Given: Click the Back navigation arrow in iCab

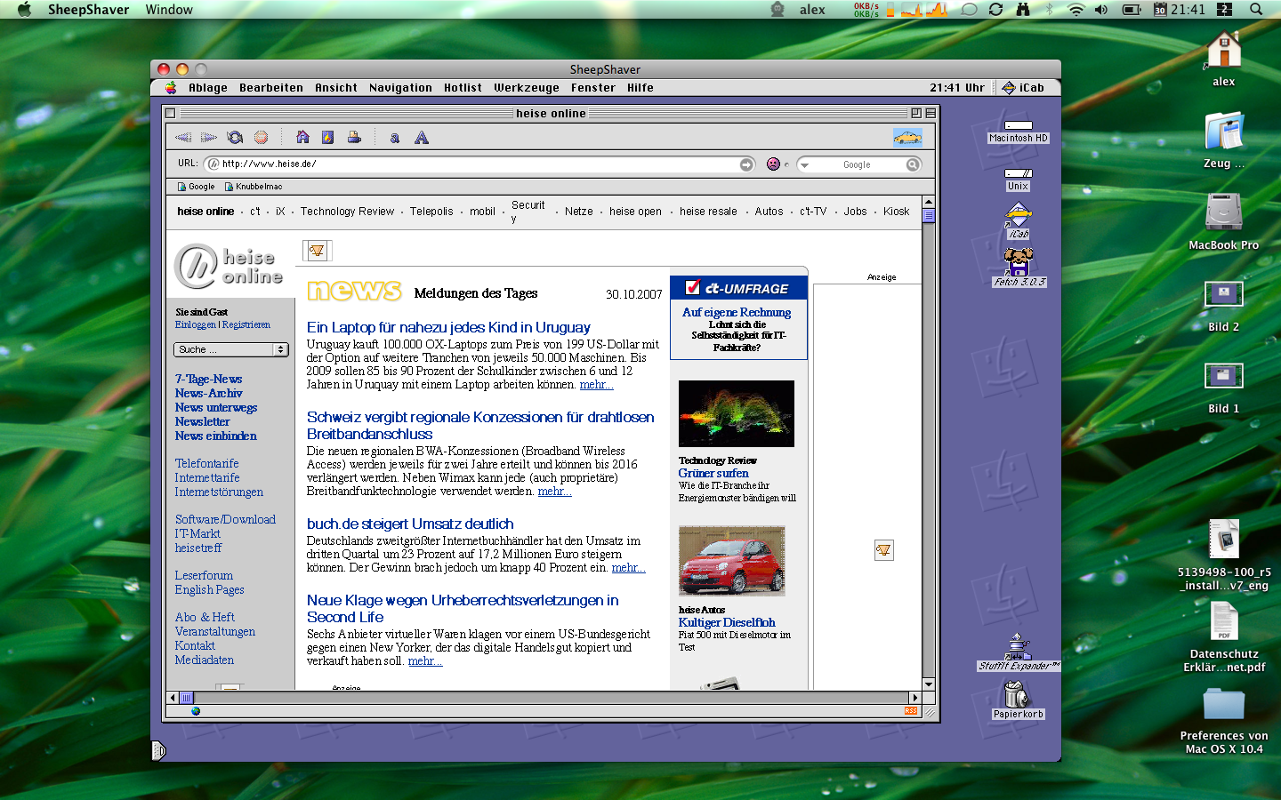Looking at the screenshot, I should [x=183, y=138].
